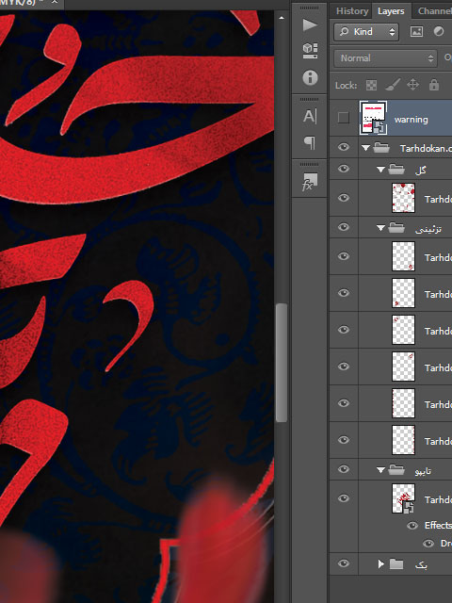This screenshot has height=603, width=452.
Task: Select the warning layer thumbnail
Action: click(373, 118)
